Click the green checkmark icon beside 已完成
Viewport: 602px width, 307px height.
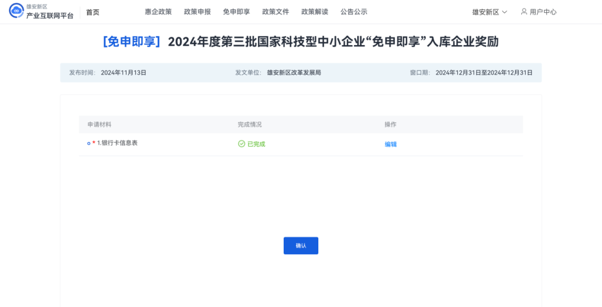241,143
